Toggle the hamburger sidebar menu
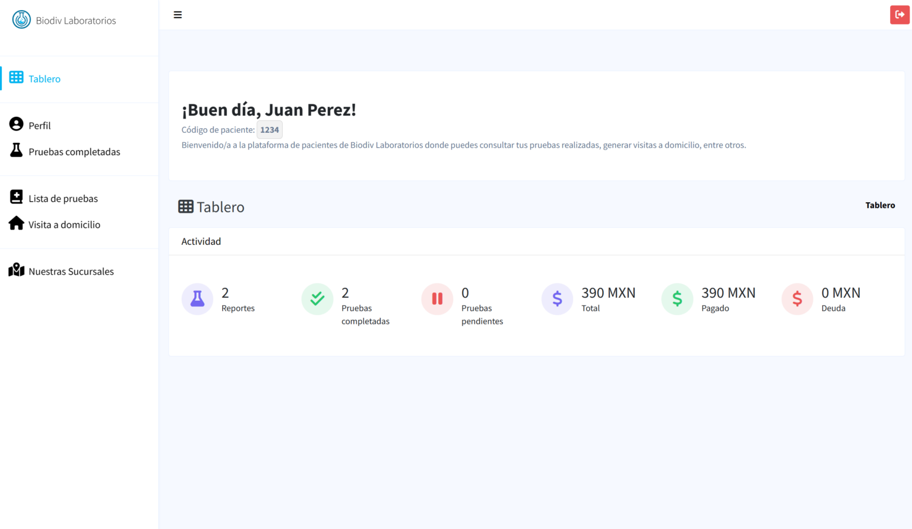 pos(178,15)
